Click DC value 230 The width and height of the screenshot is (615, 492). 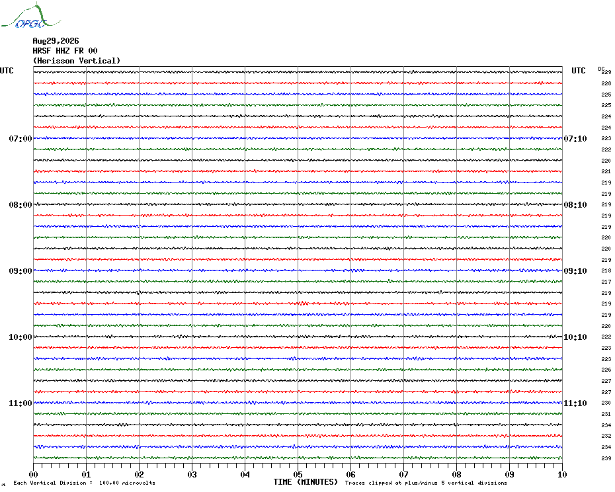click(x=606, y=403)
